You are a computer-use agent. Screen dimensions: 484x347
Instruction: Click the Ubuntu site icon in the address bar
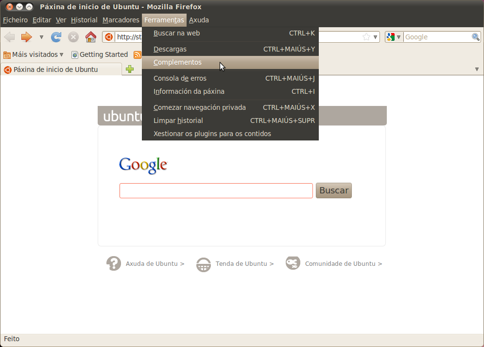click(109, 37)
